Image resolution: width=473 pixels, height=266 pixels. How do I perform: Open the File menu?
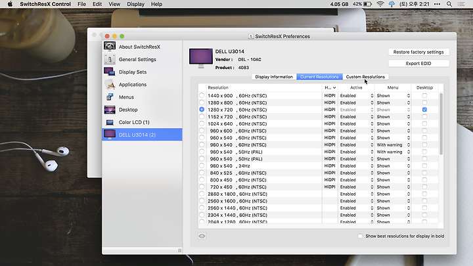81,4
